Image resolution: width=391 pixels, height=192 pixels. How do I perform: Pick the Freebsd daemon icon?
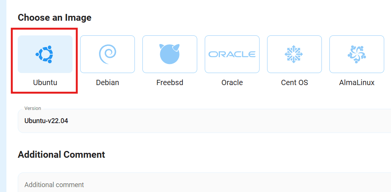pyautogui.click(x=170, y=54)
